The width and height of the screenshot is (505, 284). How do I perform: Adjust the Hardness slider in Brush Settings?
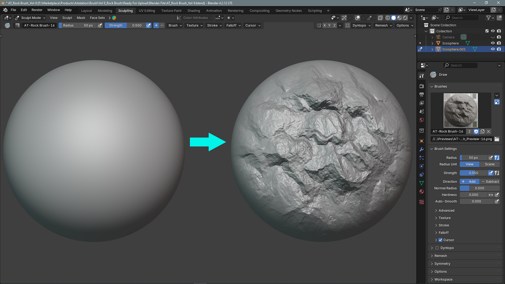(473, 195)
